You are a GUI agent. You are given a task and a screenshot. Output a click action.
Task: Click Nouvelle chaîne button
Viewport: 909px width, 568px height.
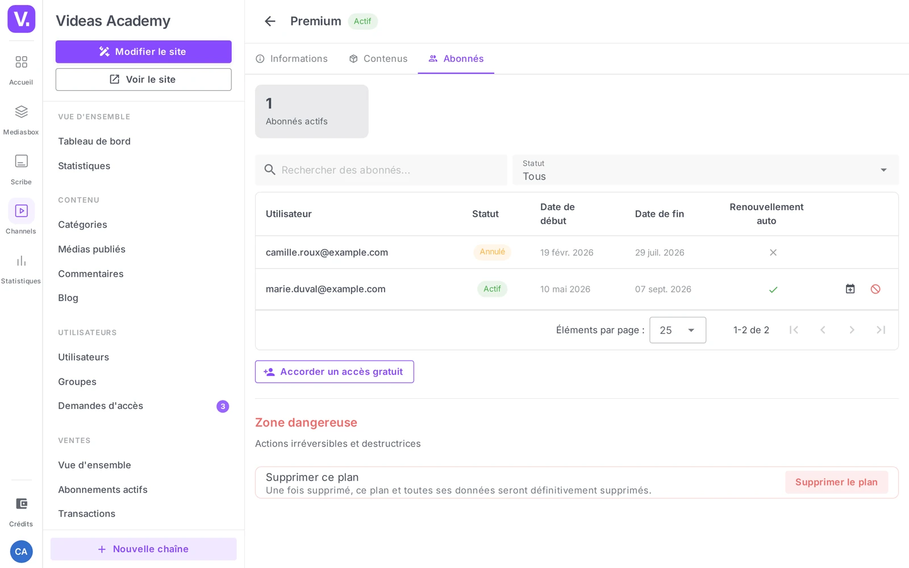point(144,549)
